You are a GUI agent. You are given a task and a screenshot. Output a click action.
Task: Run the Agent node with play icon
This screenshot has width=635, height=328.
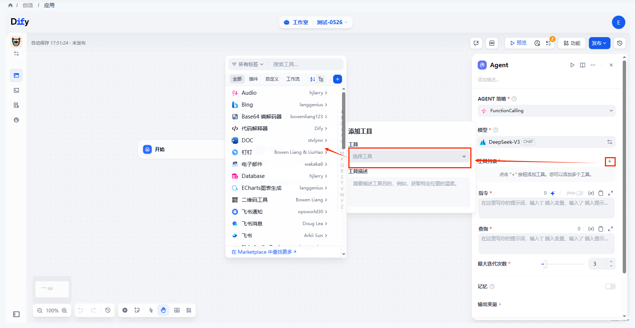(x=572, y=65)
